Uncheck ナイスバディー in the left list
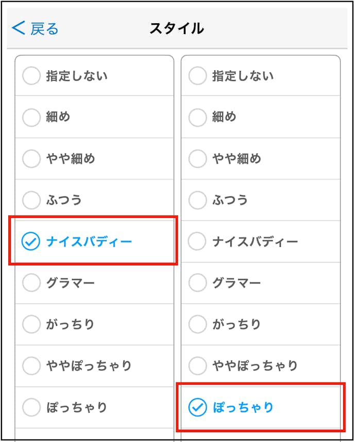Screen dimensions: 355x442 click(x=31, y=241)
